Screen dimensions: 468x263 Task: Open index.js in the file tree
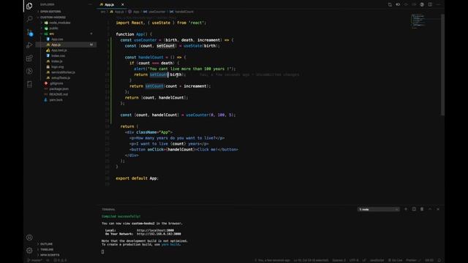click(57, 61)
